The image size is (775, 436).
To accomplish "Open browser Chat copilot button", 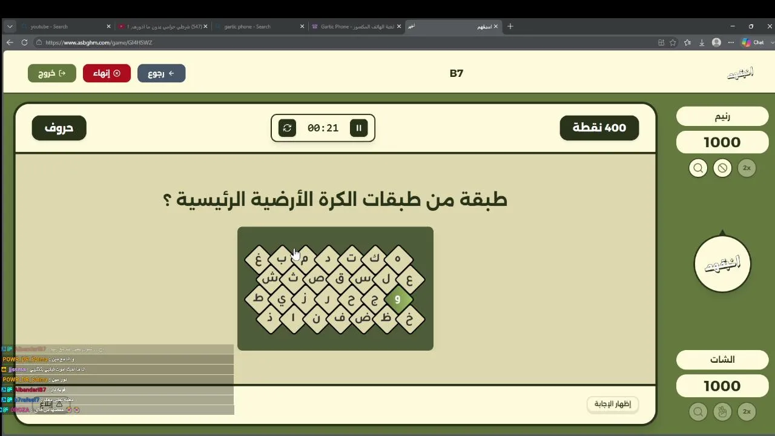I will (754, 42).
